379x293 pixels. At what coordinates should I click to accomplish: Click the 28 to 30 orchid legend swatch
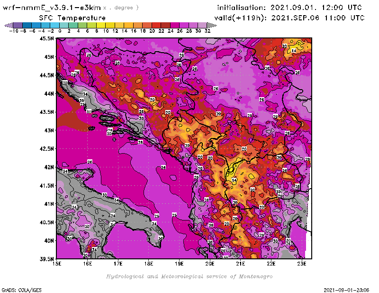coord(193,25)
